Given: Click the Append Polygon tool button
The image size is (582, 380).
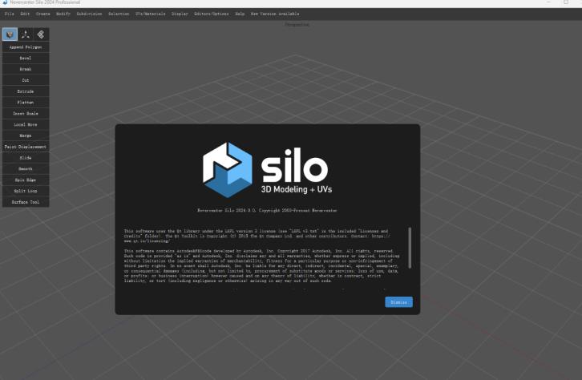Looking at the screenshot, I should coord(26,47).
